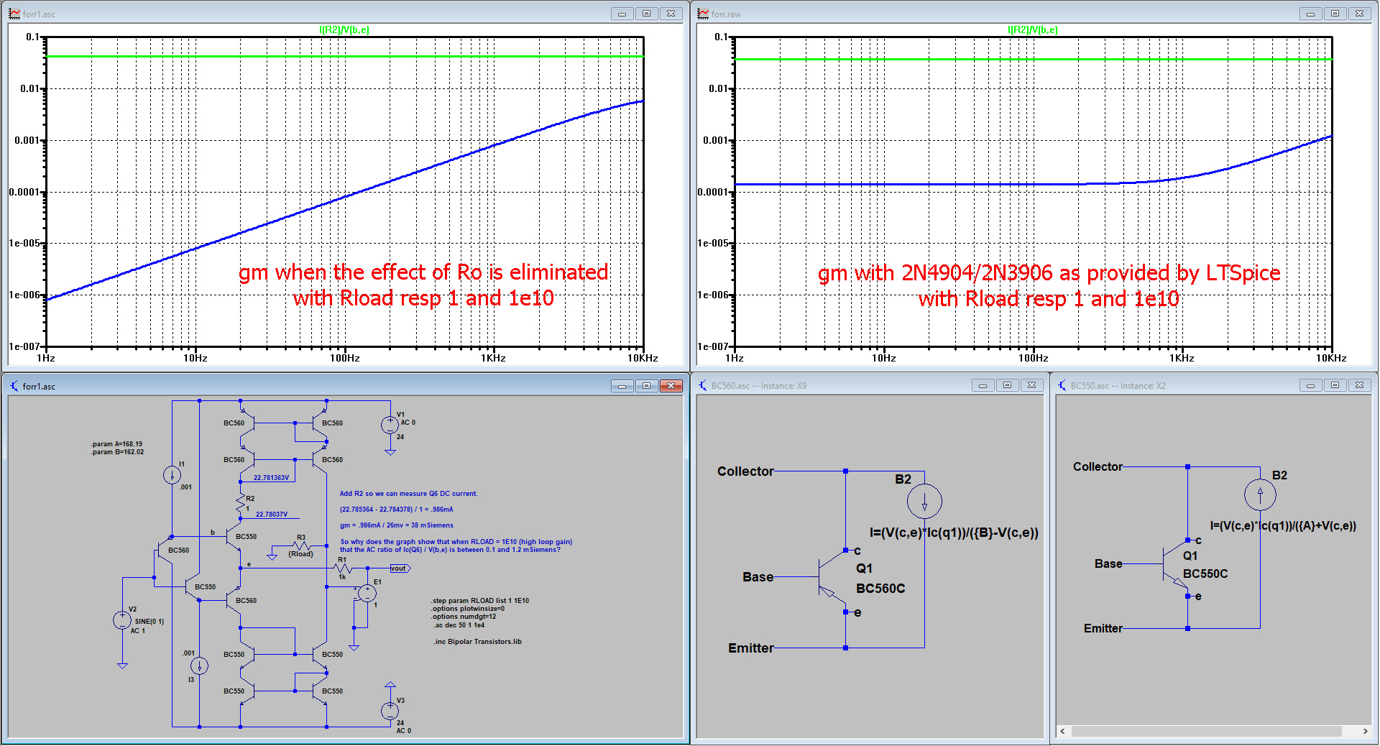The image size is (1380, 746).
Task: Select the I1 current source symbol
Action: tap(172, 474)
